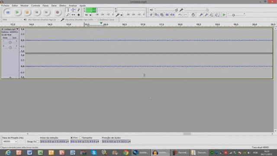Open the Controlo menu

[35, 6]
